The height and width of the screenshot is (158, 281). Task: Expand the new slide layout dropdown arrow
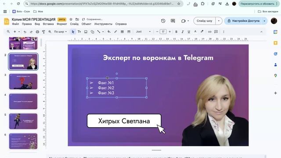coord(19,32)
